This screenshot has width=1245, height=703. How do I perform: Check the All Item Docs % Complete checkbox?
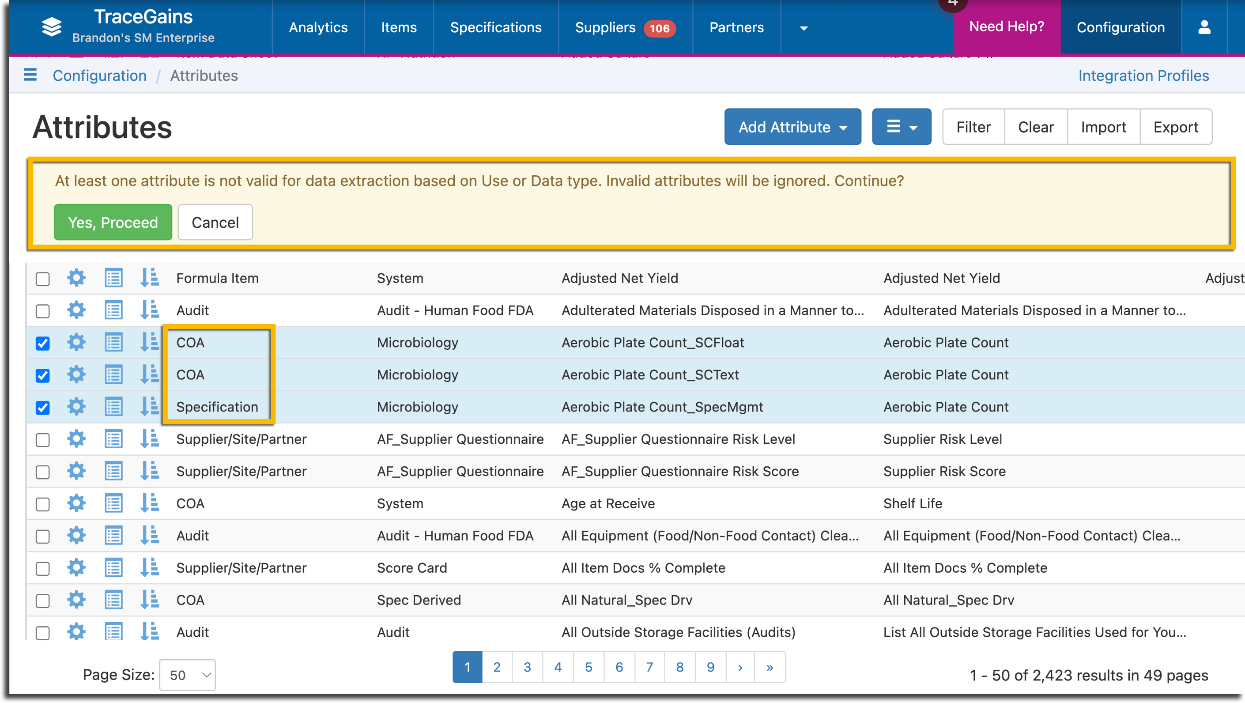(x=42, y=569)
